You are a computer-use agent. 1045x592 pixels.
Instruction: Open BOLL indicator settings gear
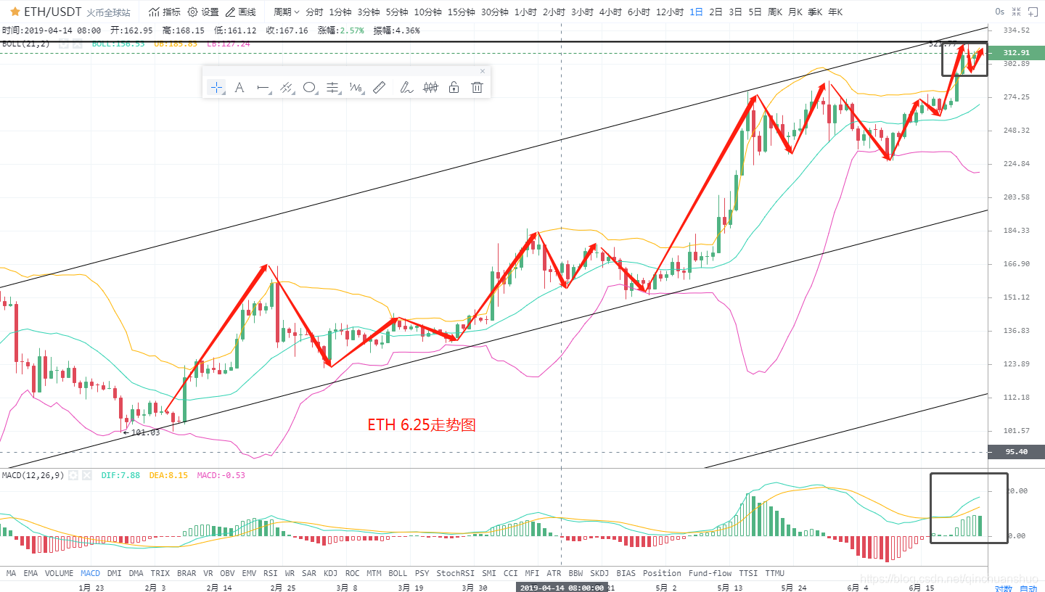(x=64, y=44)
